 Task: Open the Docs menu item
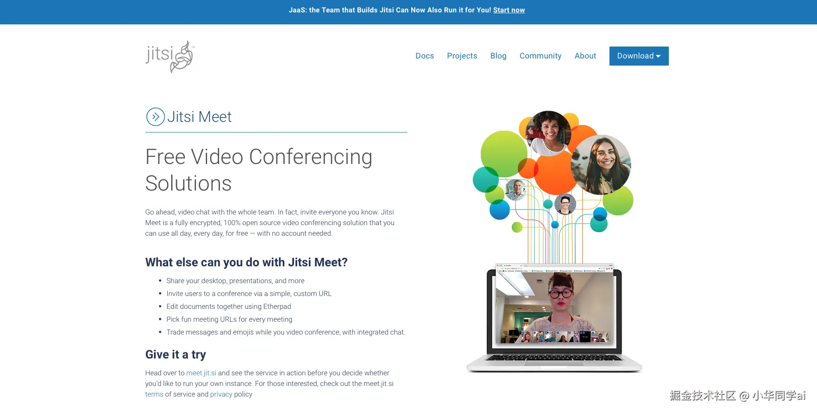click(x=424, y=56)
